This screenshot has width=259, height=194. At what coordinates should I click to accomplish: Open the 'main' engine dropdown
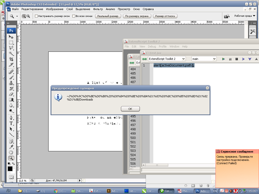(x=204, y=59)
